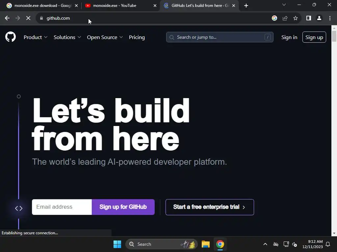Click the code brackets icon on timeline
The image size is (337, 252).
(x=19, y=208)
